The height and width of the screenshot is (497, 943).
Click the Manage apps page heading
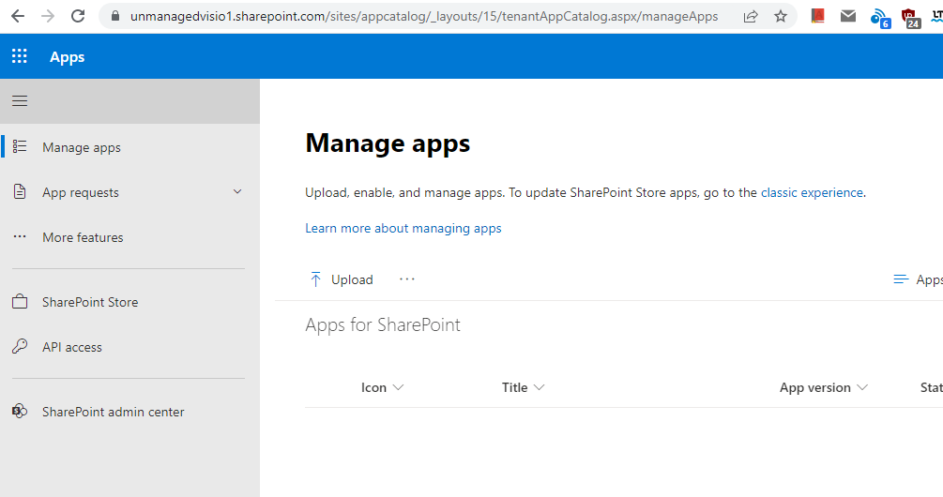pyautogui.click(x=388, y=143)
